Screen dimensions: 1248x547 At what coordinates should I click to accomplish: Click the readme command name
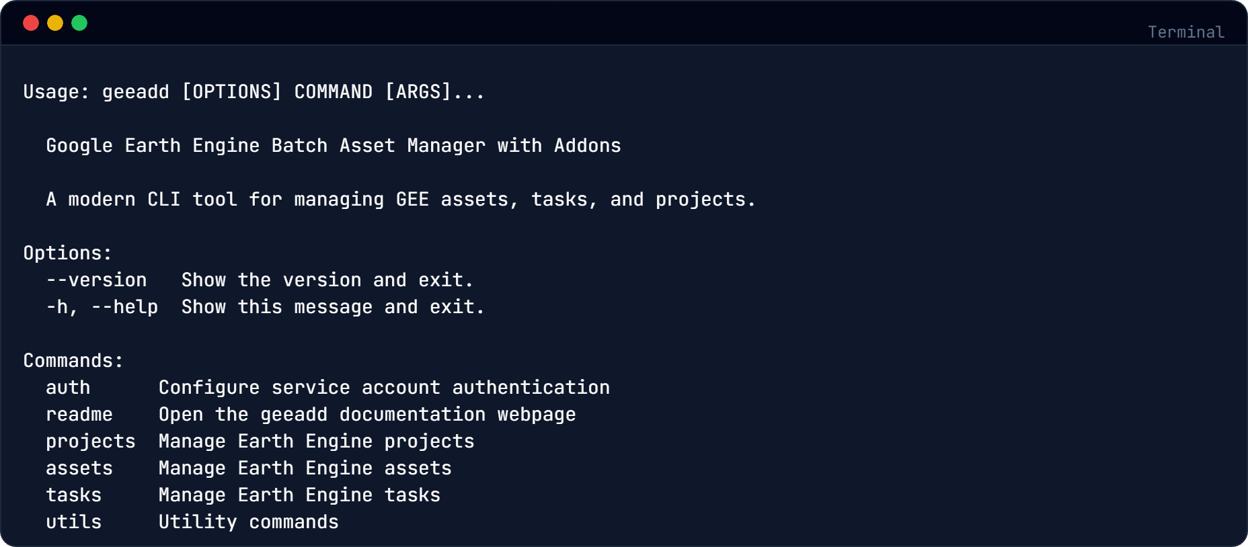[79, 415]
